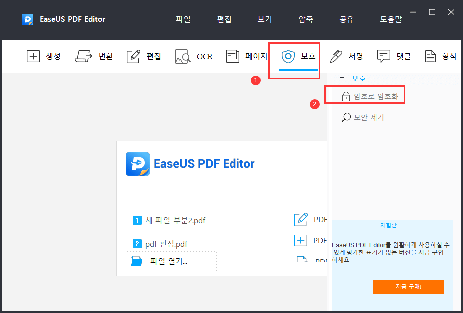Click the blue folder icon in 파일 열기
The height and width of the screenshot is (313, 463).
pyautogui.click(x=136, y=261)
